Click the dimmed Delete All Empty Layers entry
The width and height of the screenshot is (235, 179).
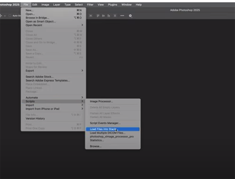pos(113,107)
